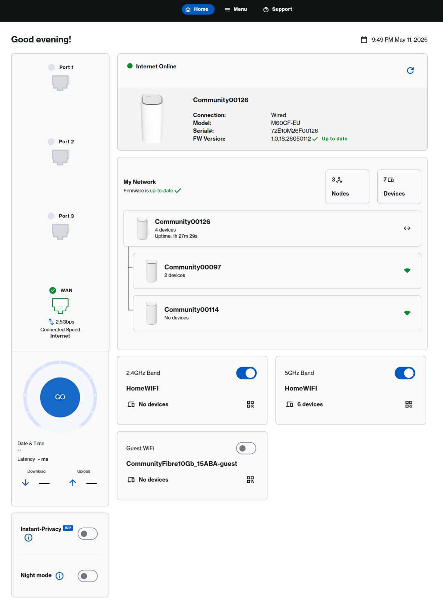This screenshot has width=443, height=600.
Task: Click the devices icon in 2.4GHz Band card
Action: point(131,404)
